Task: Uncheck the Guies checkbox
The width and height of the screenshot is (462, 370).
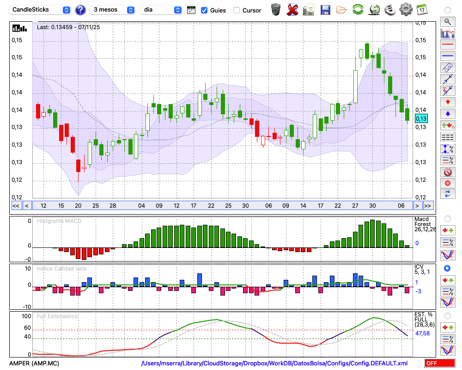Action: click(x=204, y=10)
